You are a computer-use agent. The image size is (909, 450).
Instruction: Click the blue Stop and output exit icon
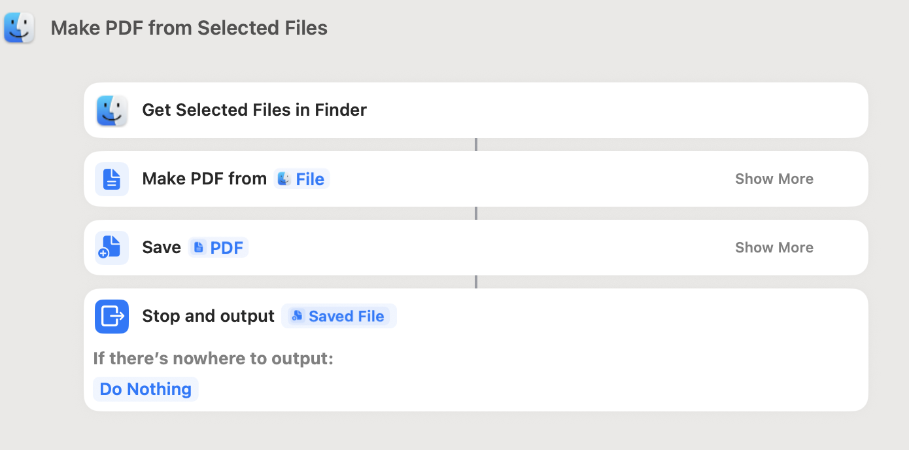tap(112, 317)
